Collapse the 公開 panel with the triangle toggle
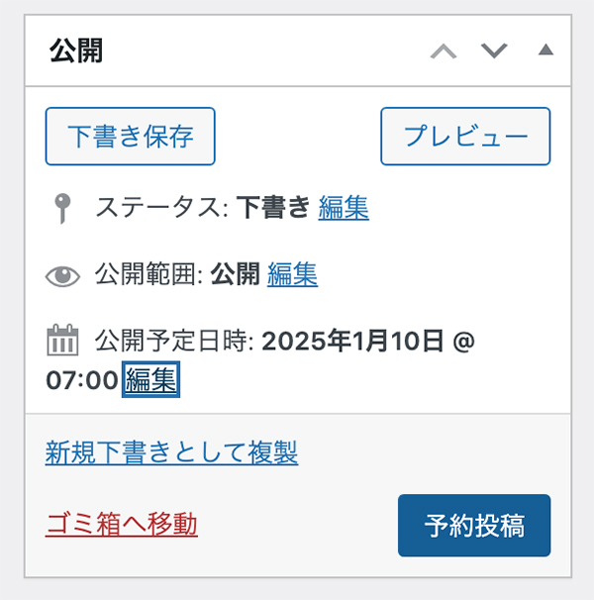Viewport: 594px width, 600px height. point(545,50)
